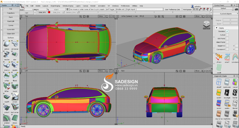The width and height of the screenshot is (239, 128).
Task: Click the Workspaces button
Action: click(187, 9)
